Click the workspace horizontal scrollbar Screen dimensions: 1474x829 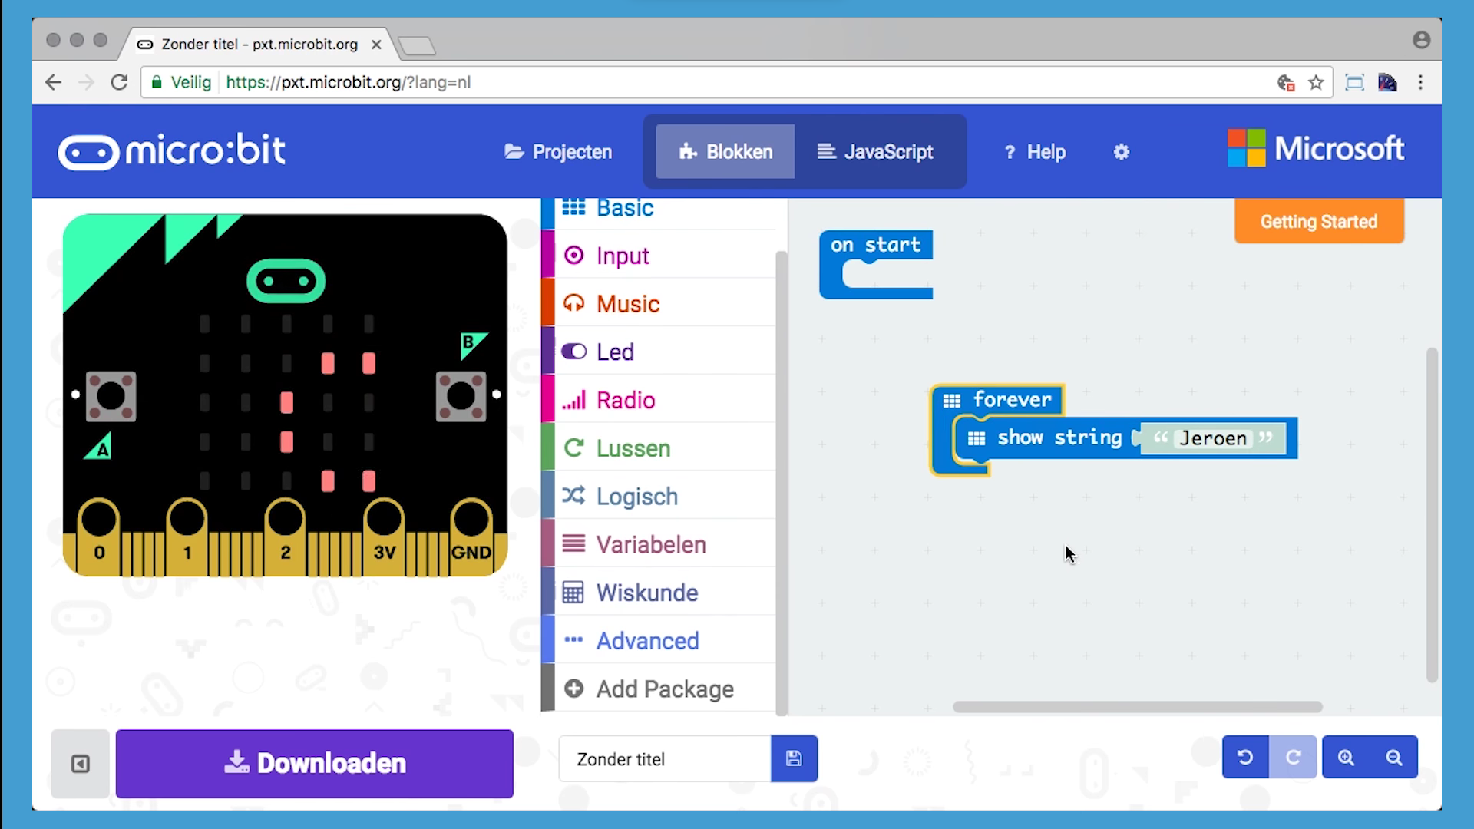tap(1136, 707)
